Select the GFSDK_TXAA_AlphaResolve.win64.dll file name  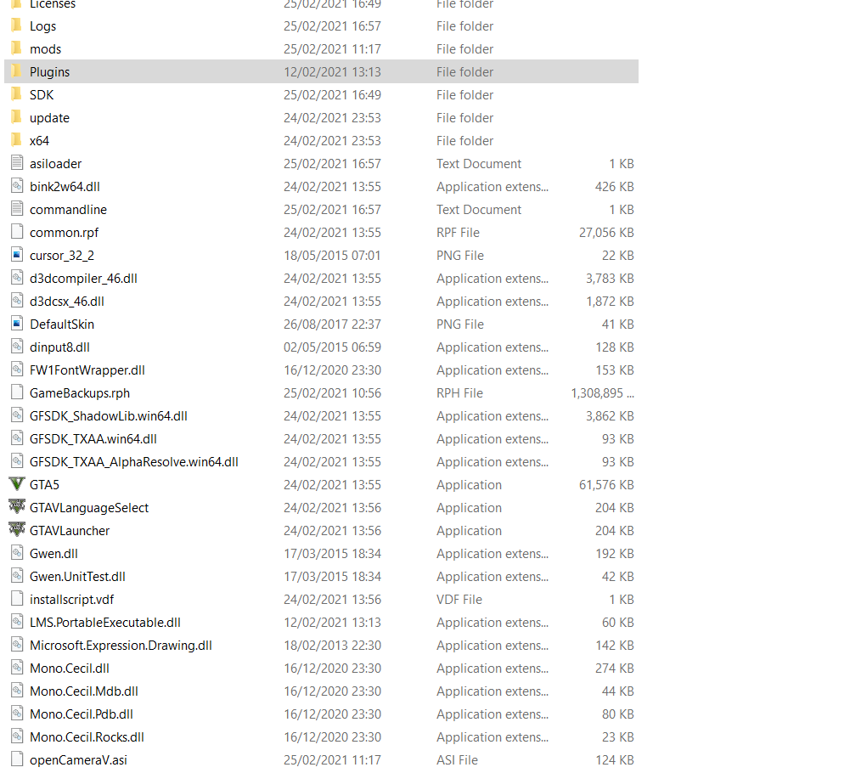134,462
